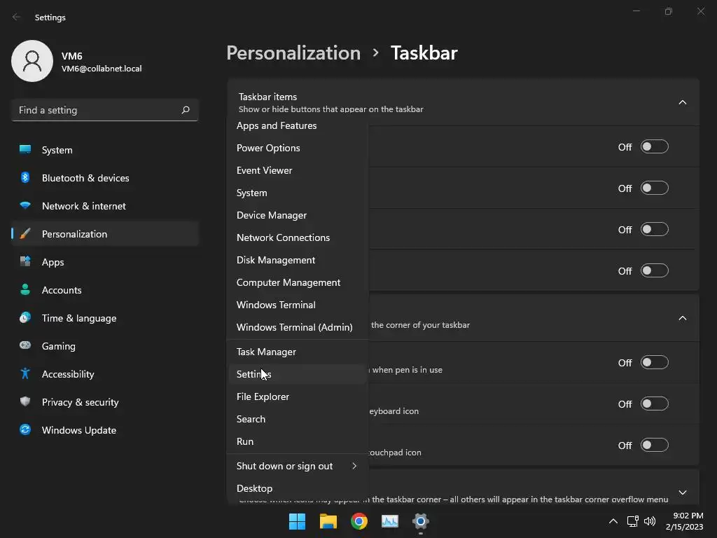Open Event Viewer from the menu
The image size is (717, 538).
[297, 170]
